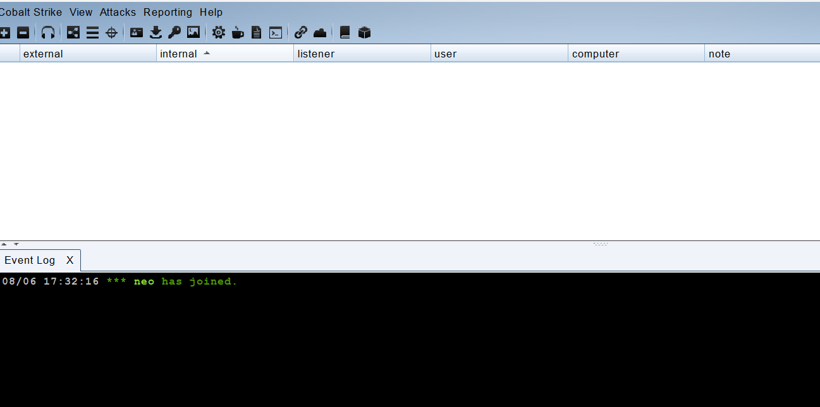Click the cube about icon

click(364, 33)
